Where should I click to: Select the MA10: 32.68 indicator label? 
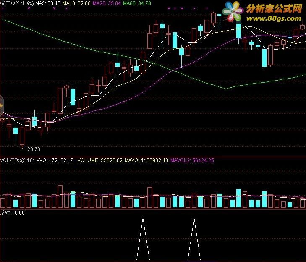point(76,3)
